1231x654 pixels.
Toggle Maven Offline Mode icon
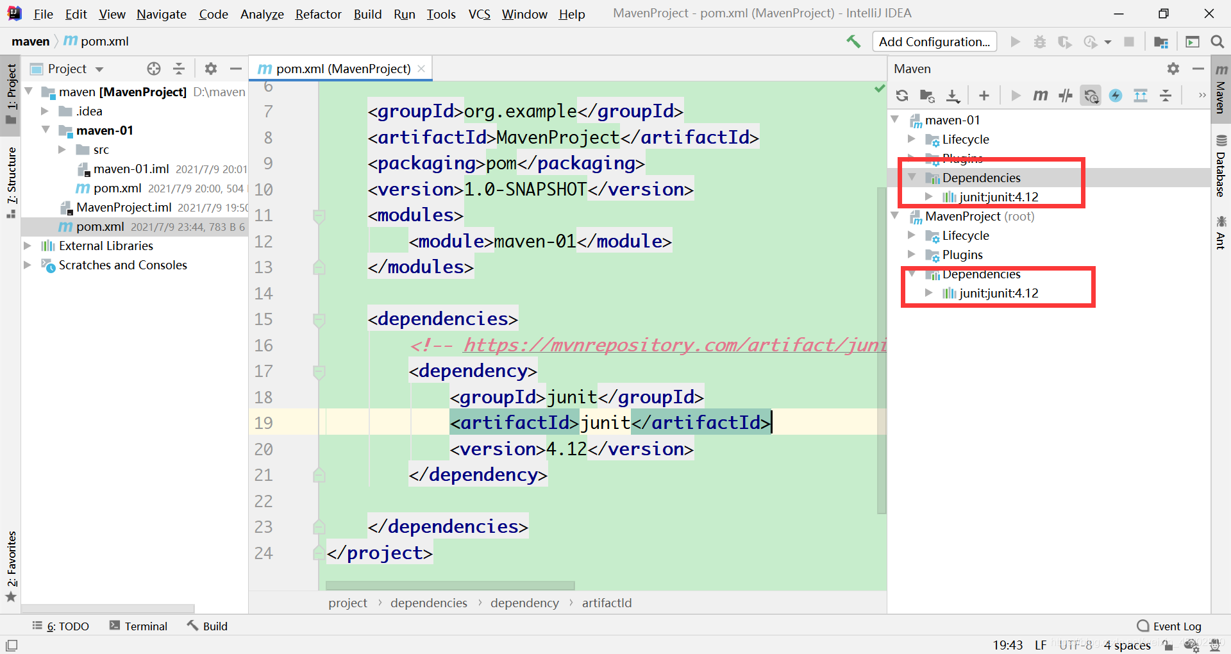click(1066, 96)
